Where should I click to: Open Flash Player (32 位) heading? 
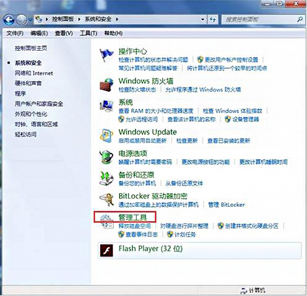point(150,249)
